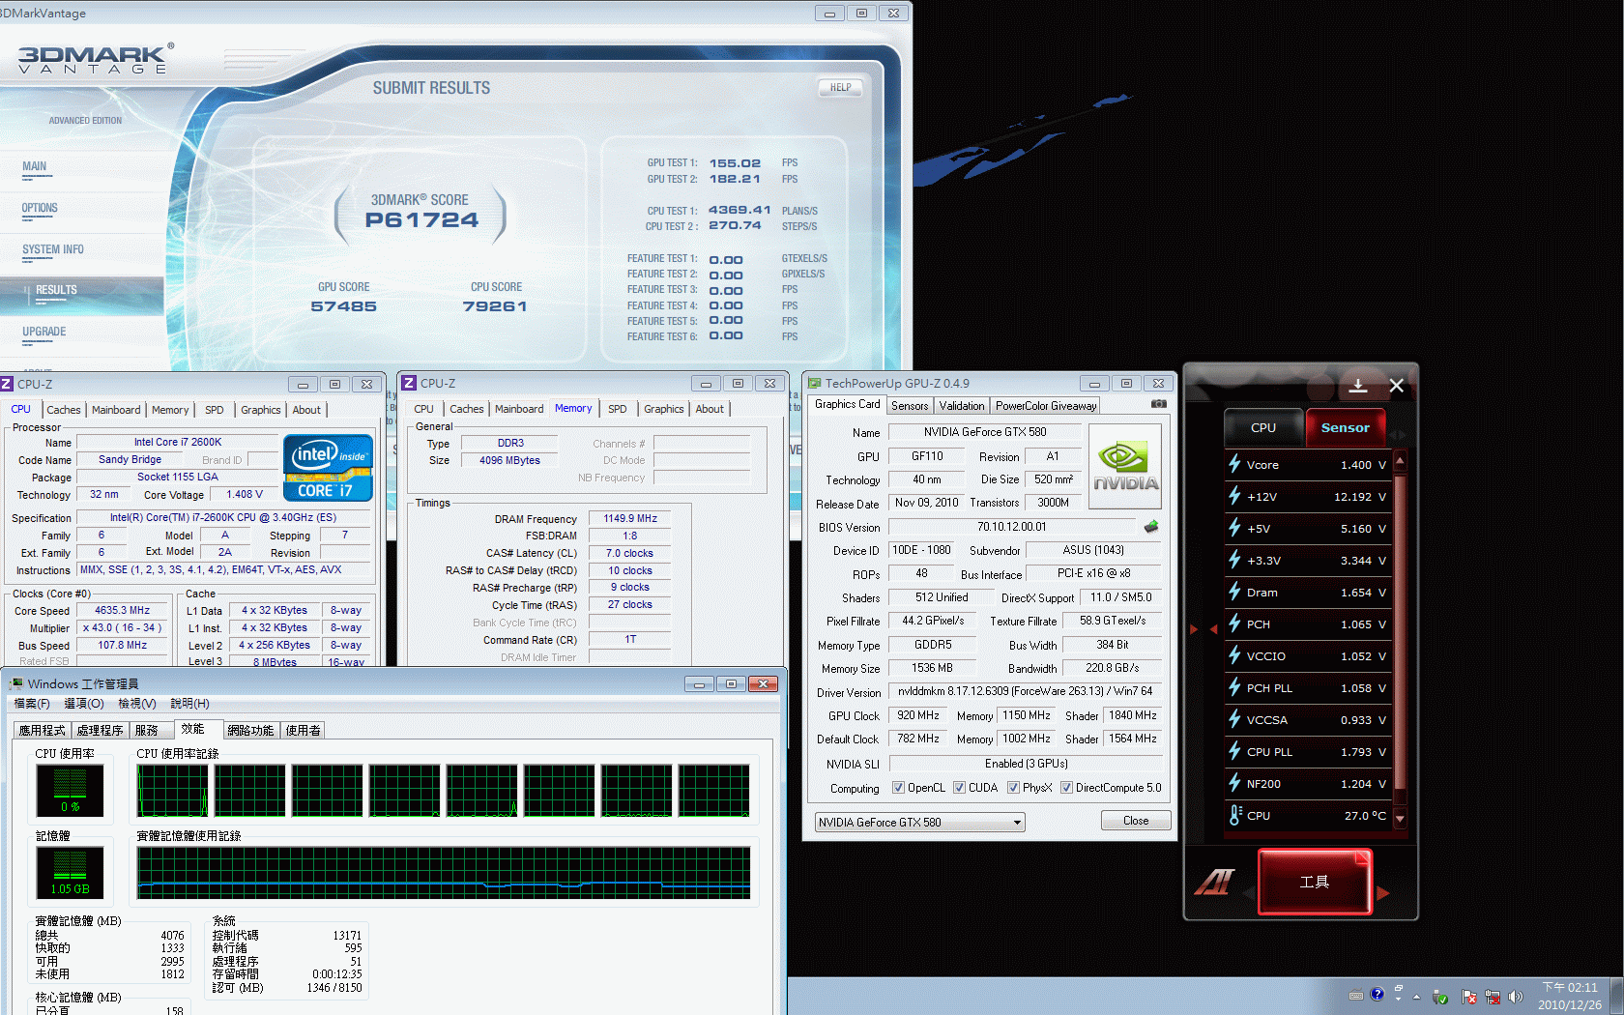
Task: Open SYSTEM INFO in 3DMark Vantage sidebar
Action: [x=53, y=250]
